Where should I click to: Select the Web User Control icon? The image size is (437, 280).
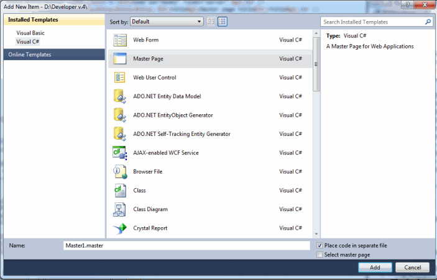120,78
